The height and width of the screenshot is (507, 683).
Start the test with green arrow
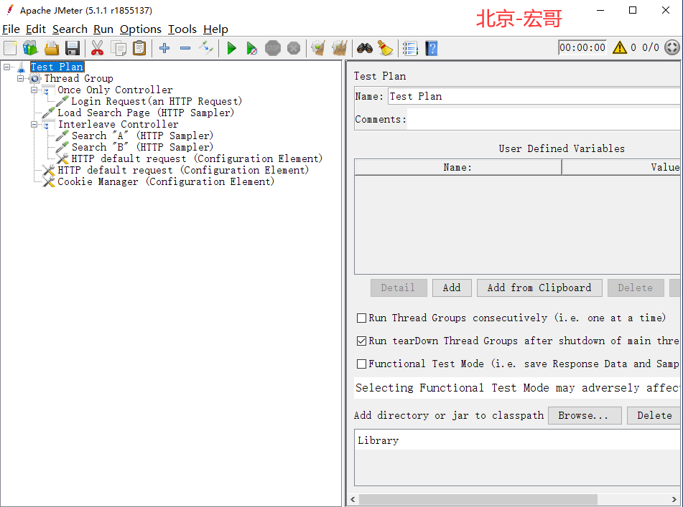231,48
